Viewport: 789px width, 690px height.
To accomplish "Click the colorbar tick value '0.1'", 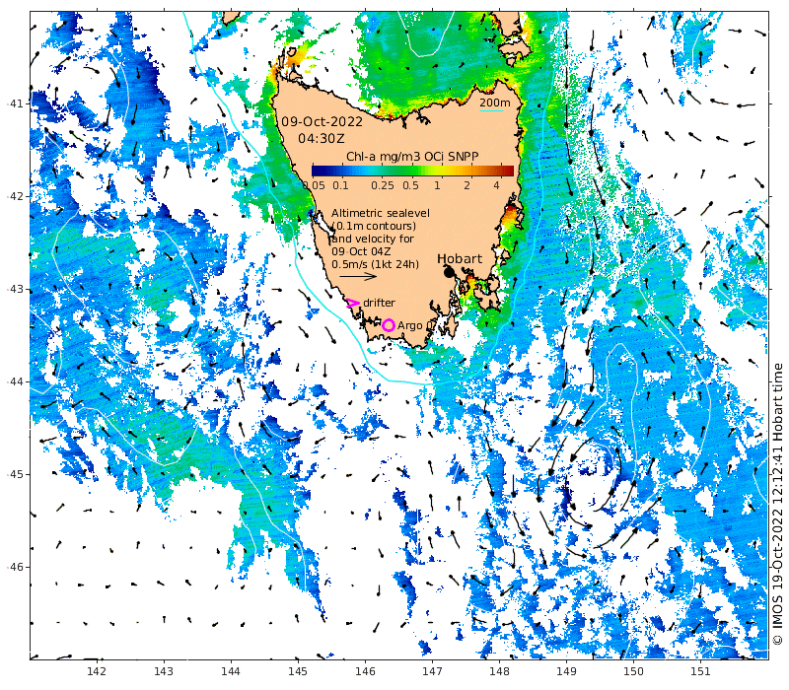I will coord(340,185).
